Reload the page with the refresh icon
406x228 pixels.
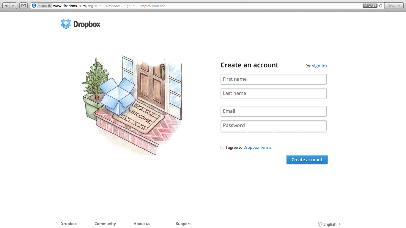pyautogui.click(x=381, y=6)
